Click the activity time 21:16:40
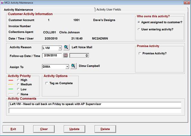 pos(77,39)
